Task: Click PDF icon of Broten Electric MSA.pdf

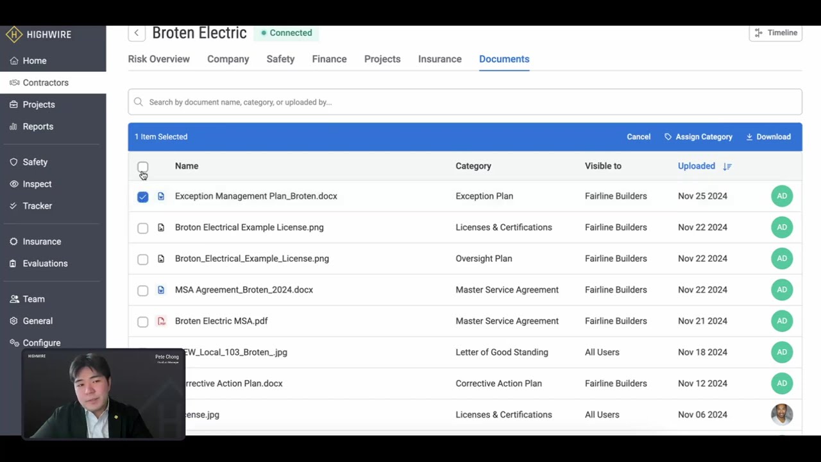Action: 161,321
